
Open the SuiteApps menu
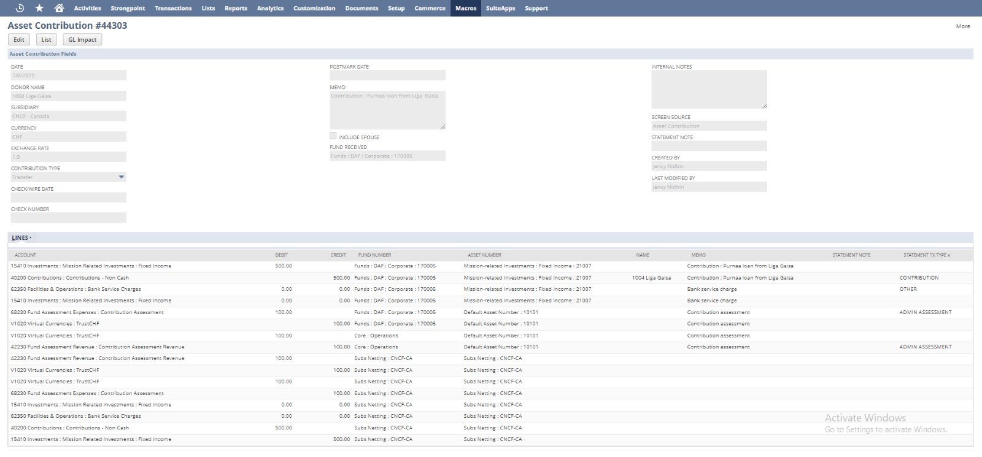tap(500, 9)
